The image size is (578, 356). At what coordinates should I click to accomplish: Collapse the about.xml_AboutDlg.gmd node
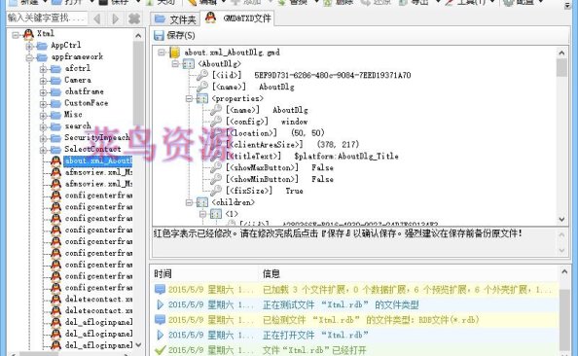pos(162,53)
